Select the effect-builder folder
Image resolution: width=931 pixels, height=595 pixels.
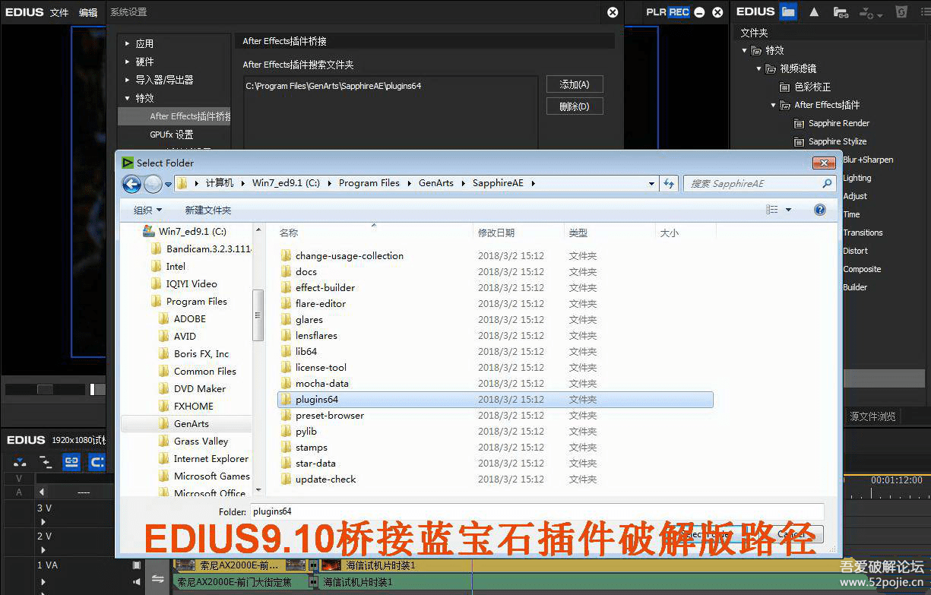325,288
